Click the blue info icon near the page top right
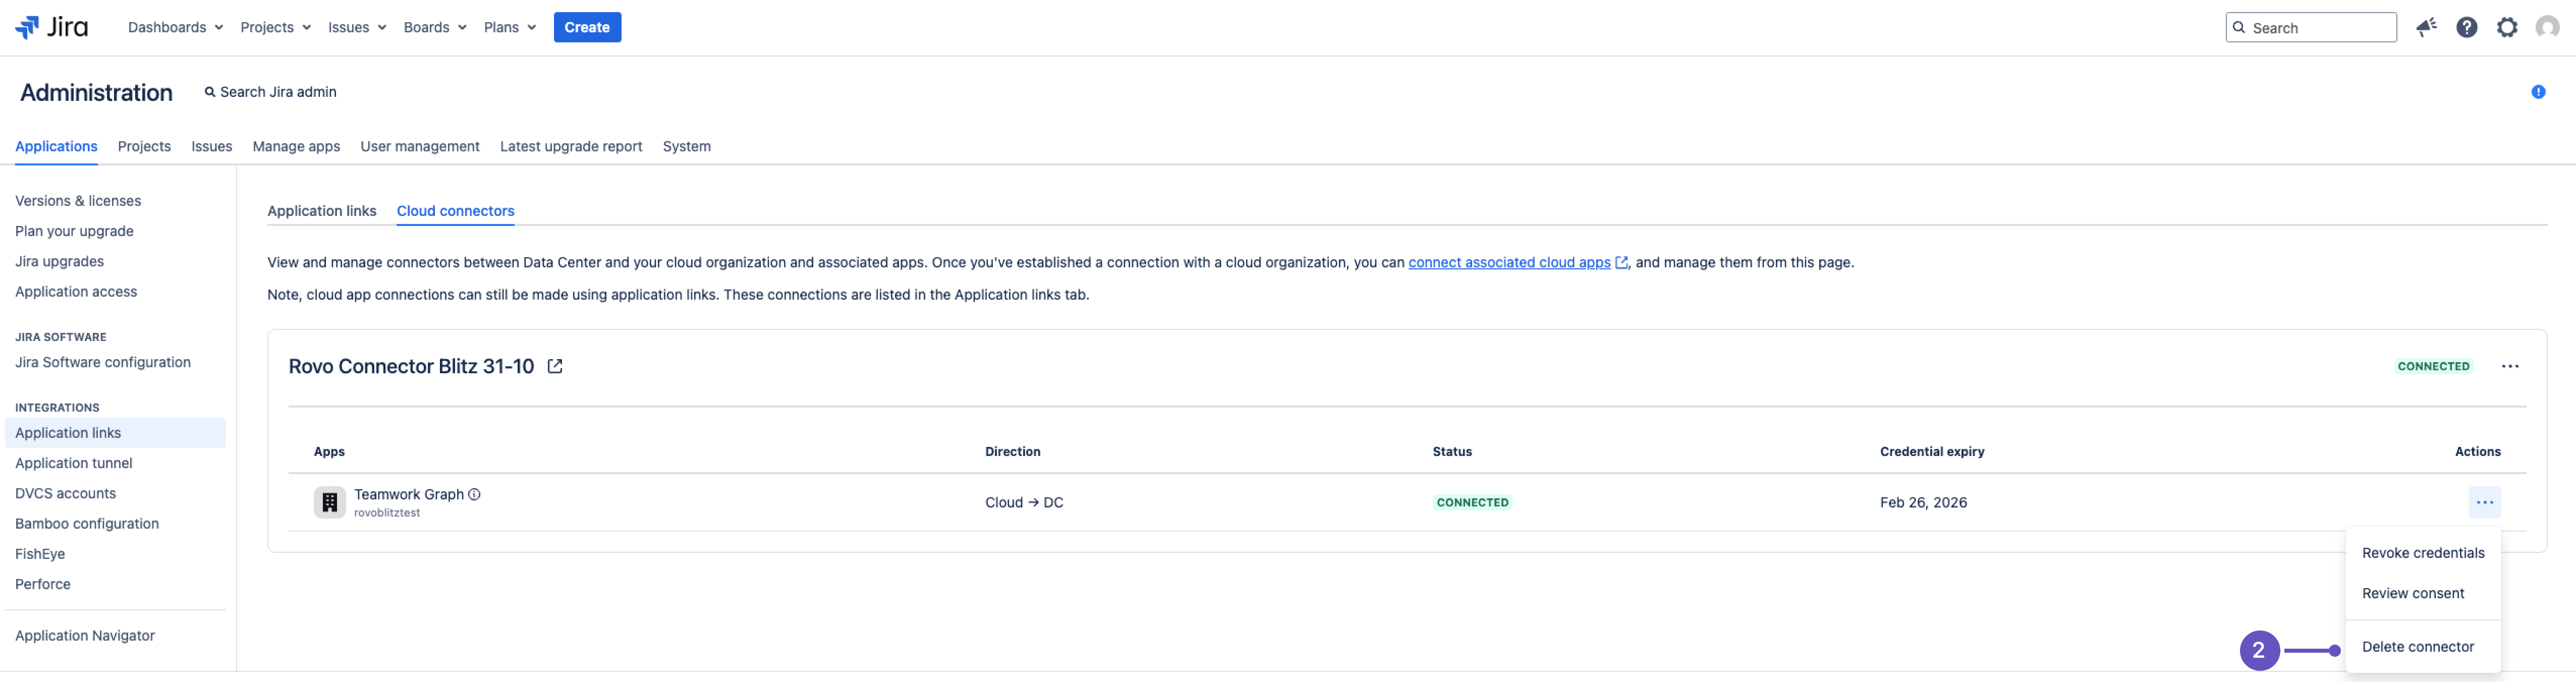2576x687 pixels. [x=2539, y=91]
